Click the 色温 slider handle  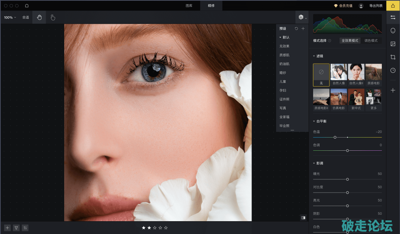tap(335, 137)
